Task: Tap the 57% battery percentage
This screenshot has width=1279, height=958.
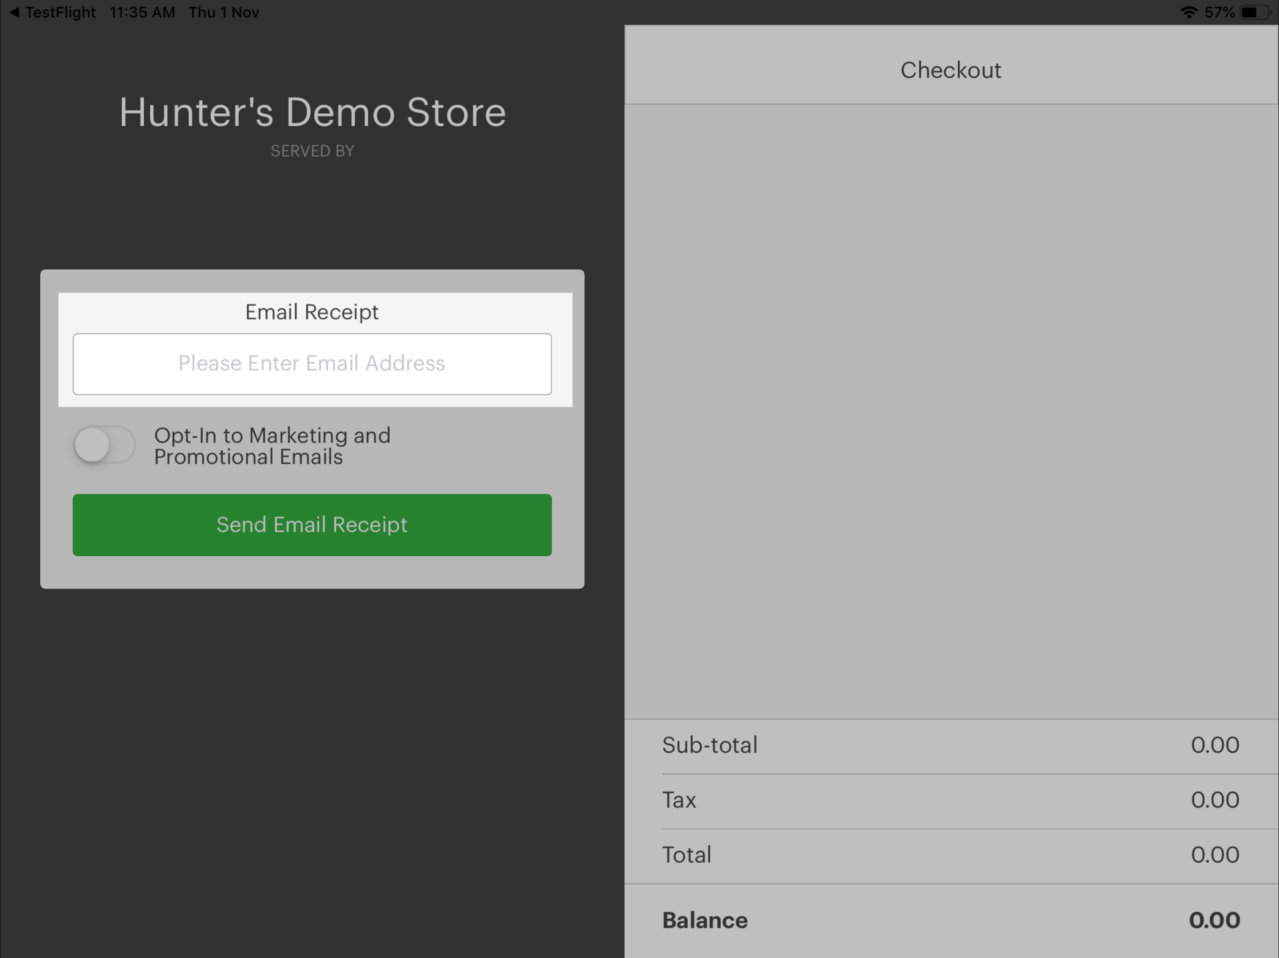Action: tap(1220, 12)
